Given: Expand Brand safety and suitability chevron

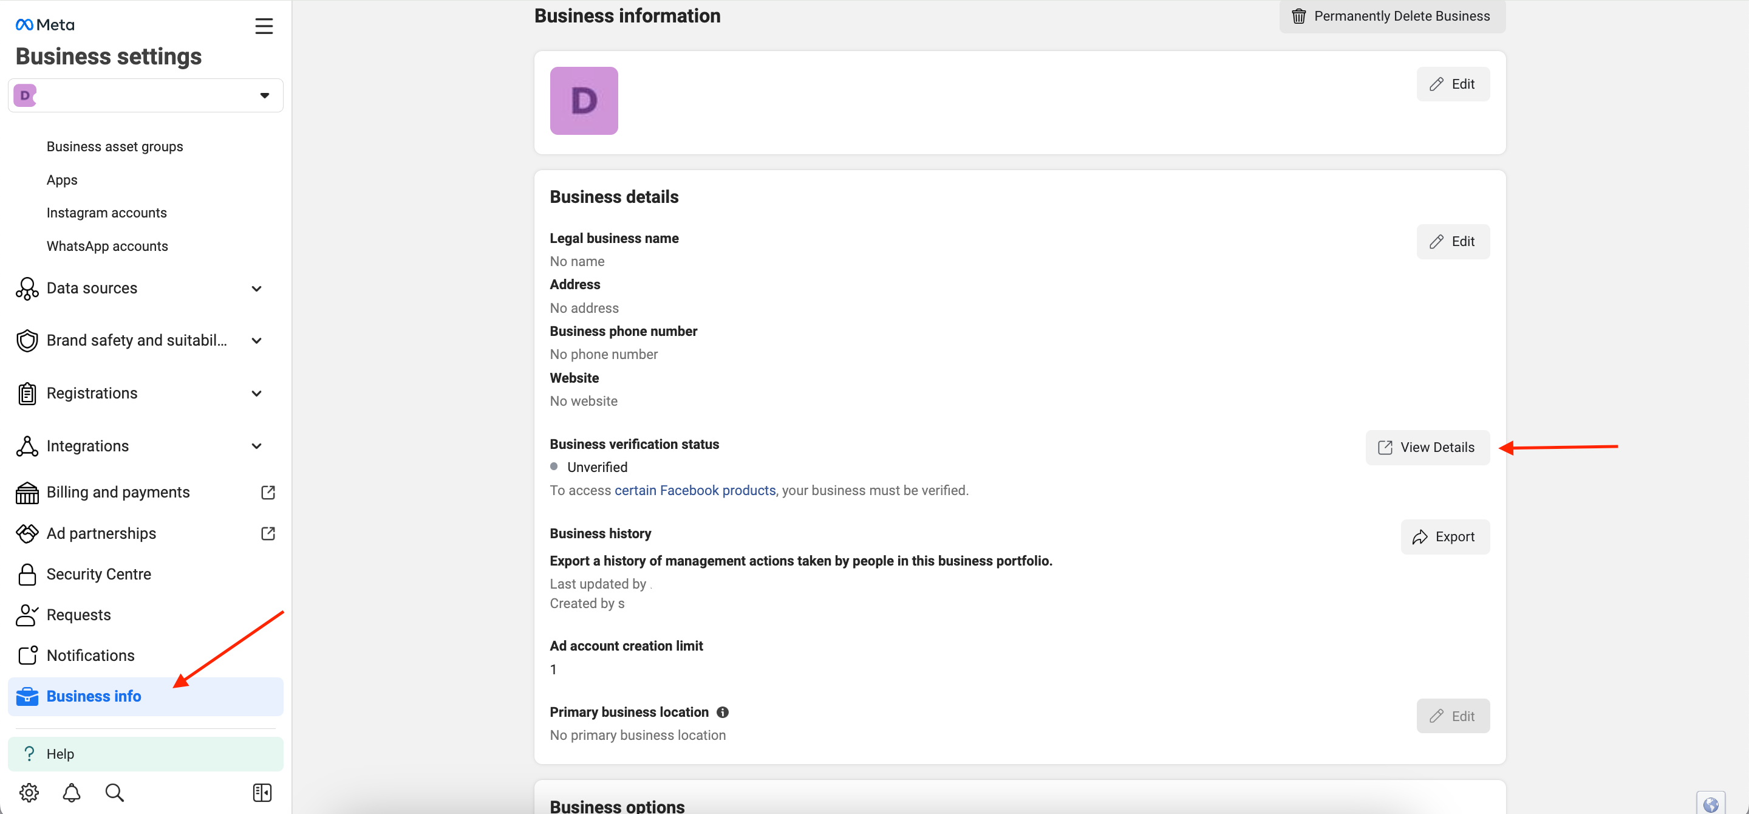Looking at the screenshot, I should point(257,341).
